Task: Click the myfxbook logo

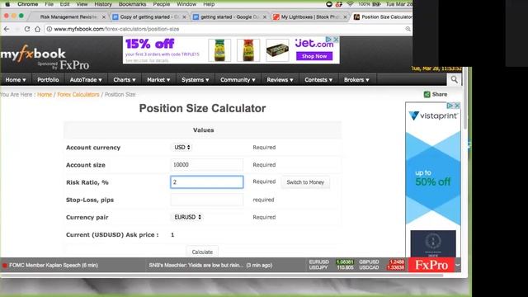Action: pos(33,54)
